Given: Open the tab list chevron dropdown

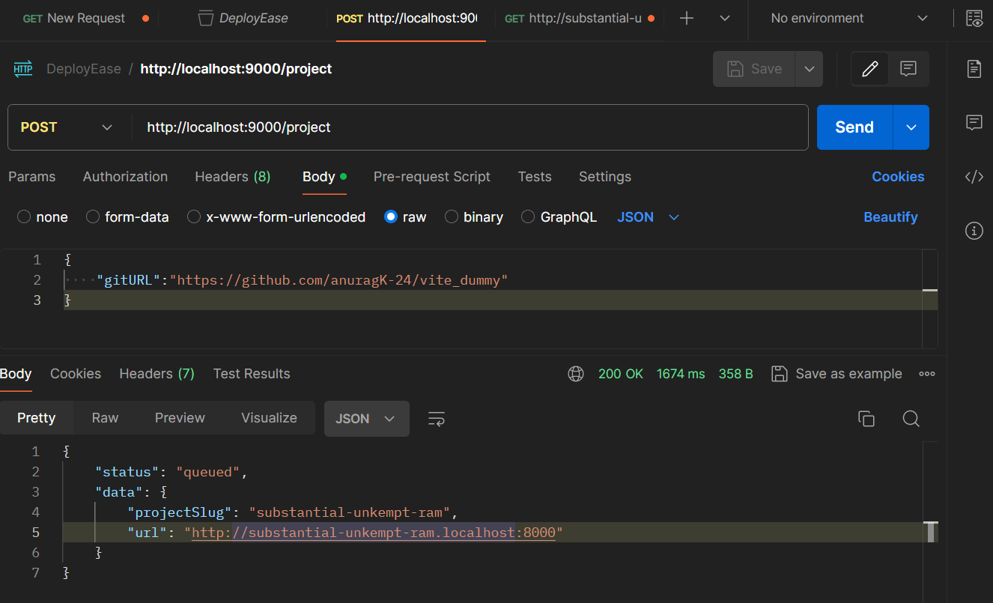Looking at the screenshot, I should tap(724, 19).
